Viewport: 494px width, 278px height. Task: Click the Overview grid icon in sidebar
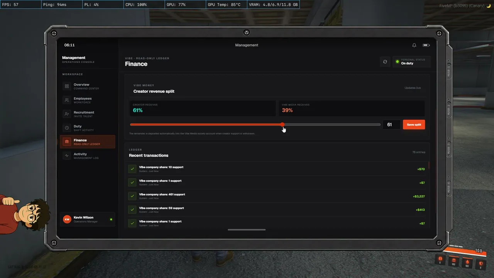[x=67, y=86]
